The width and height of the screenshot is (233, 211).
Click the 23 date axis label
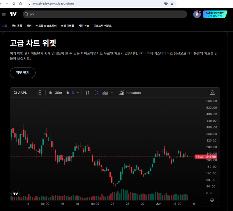click(112, 204)
